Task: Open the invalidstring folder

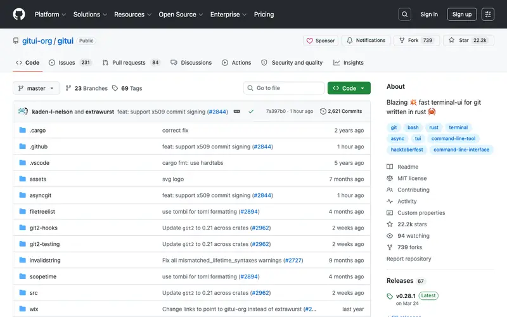Action: (x=45, y=261)
